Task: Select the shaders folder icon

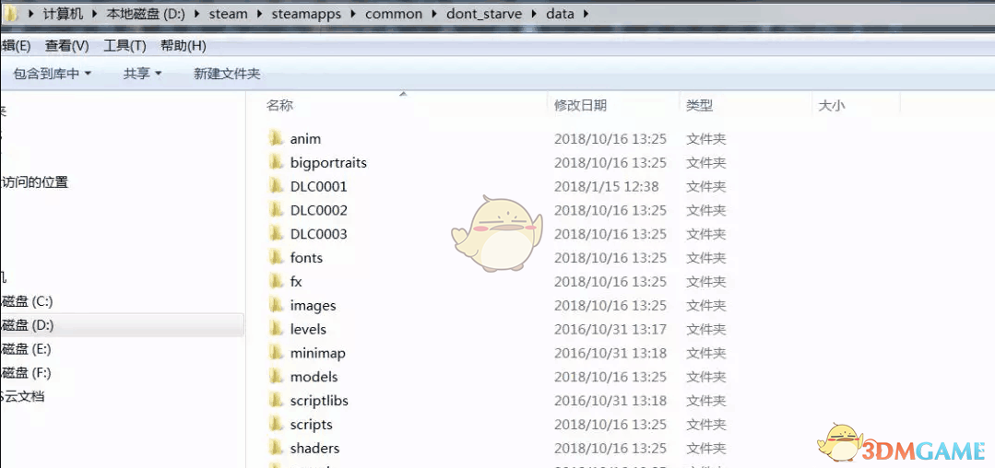Action: point(276,448)
